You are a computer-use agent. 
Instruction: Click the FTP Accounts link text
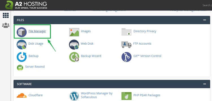click(142, 43)
